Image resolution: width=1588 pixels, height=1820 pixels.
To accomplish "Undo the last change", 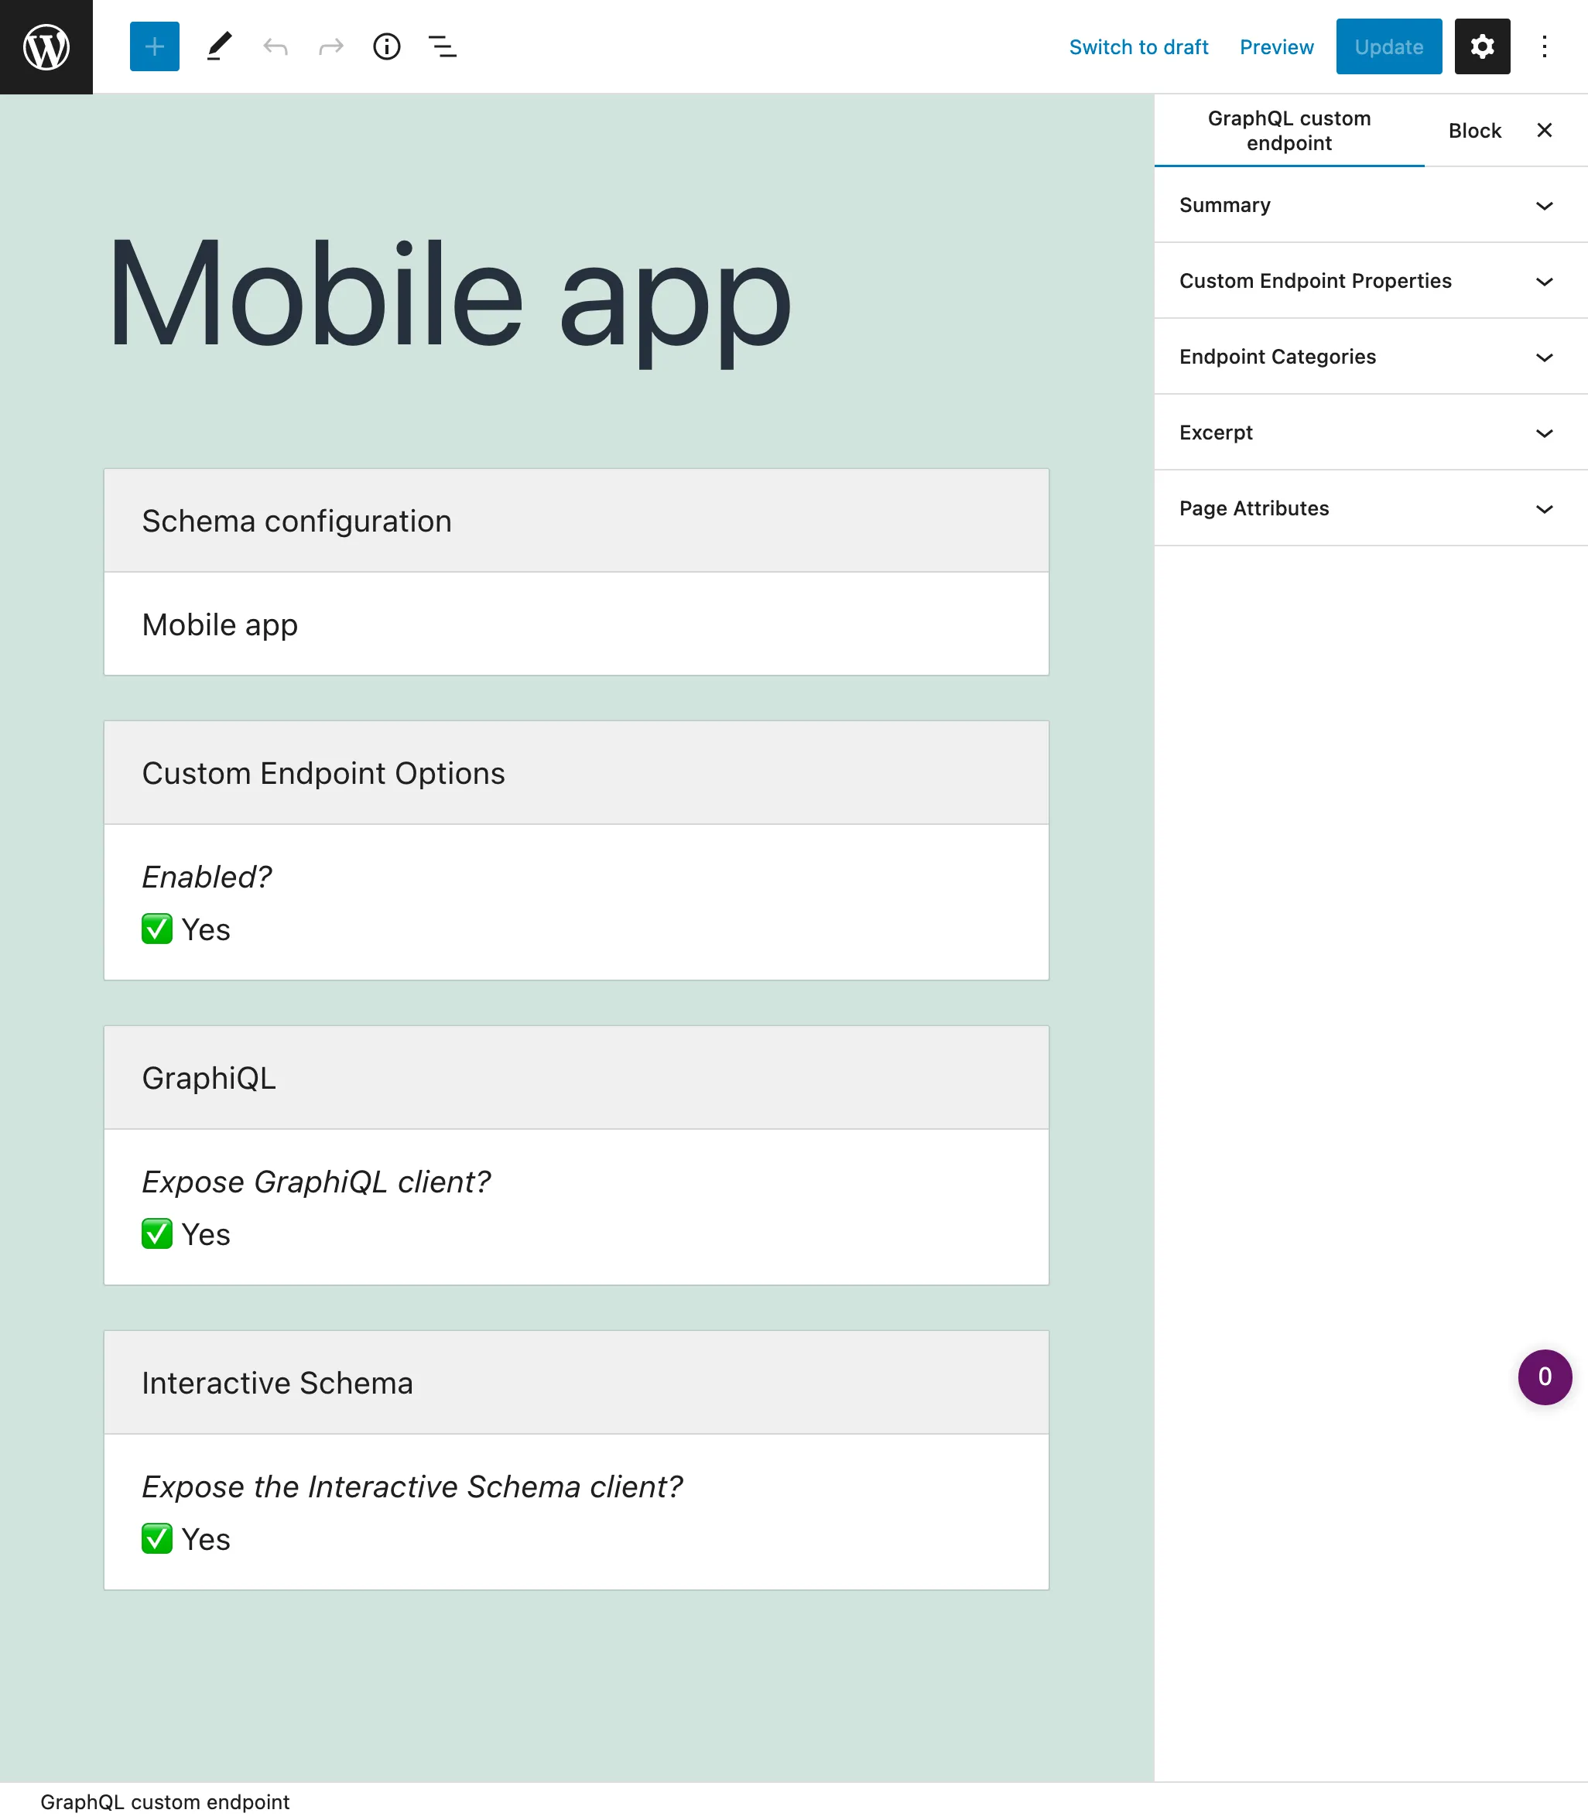I will 276,46.
